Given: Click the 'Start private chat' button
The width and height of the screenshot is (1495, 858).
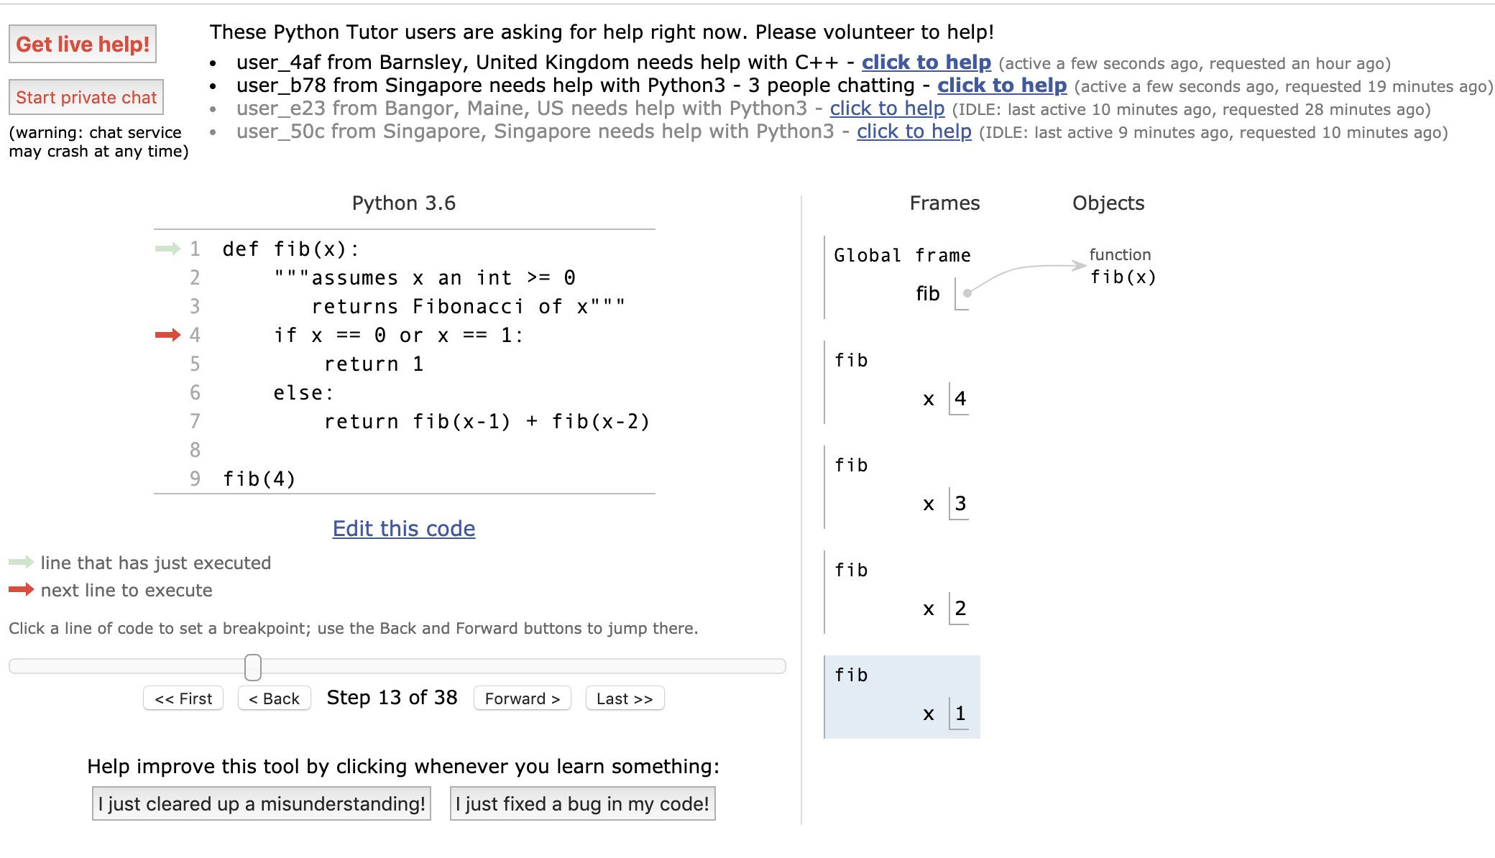Looking at the screenshot, I should click(87, 98).
